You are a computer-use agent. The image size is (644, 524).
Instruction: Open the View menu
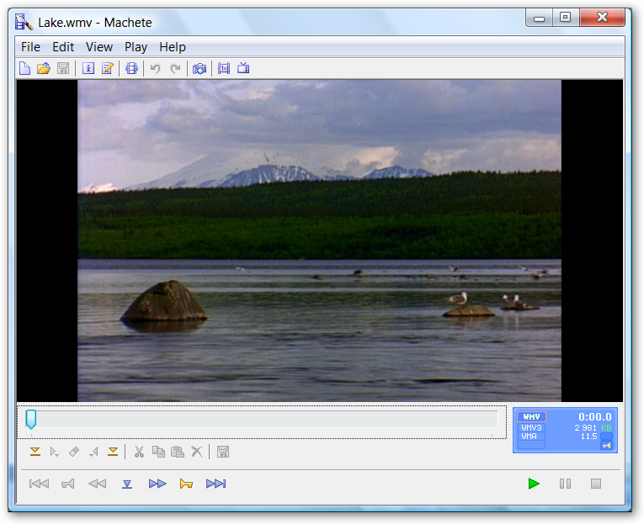[99, 47]
